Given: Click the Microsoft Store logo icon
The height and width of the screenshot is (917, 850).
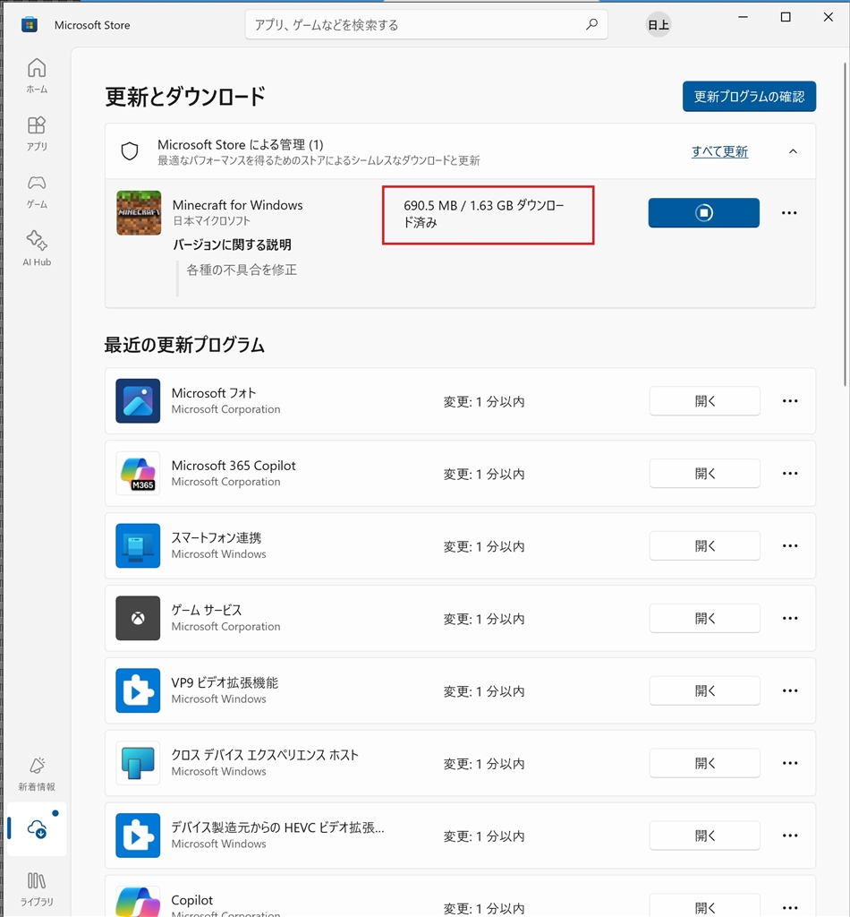Looking at the screenshot, I should point(30,24).
